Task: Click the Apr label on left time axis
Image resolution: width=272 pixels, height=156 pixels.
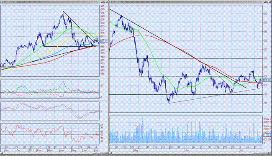Action: [62, 151]
